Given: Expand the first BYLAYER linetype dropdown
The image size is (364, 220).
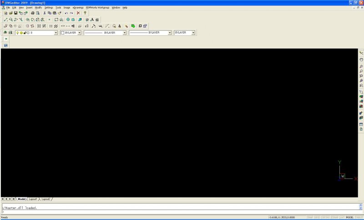Looking at the screenshot, I should (124, 33).
